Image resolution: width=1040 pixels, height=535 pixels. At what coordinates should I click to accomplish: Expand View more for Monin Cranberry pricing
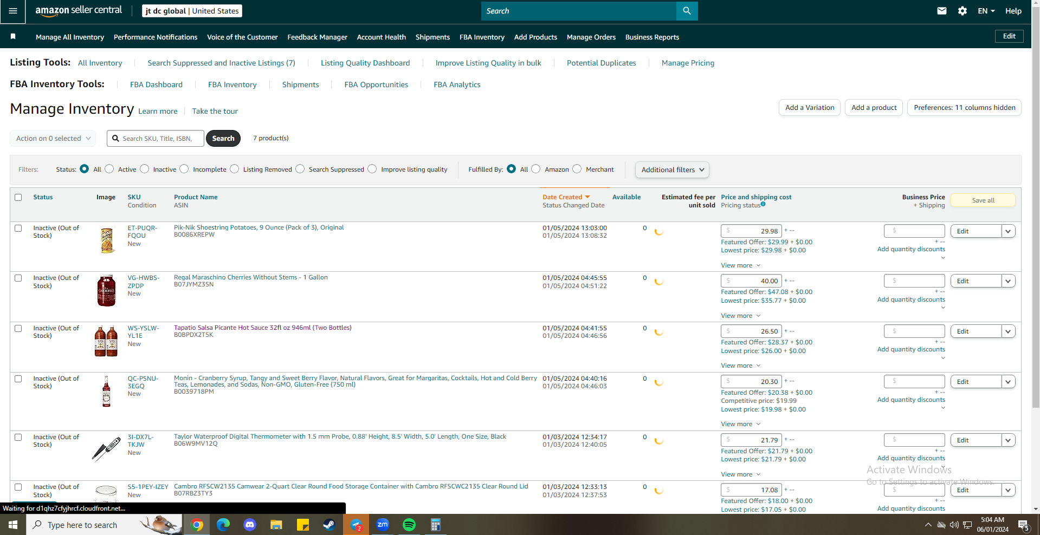[741, 424]
